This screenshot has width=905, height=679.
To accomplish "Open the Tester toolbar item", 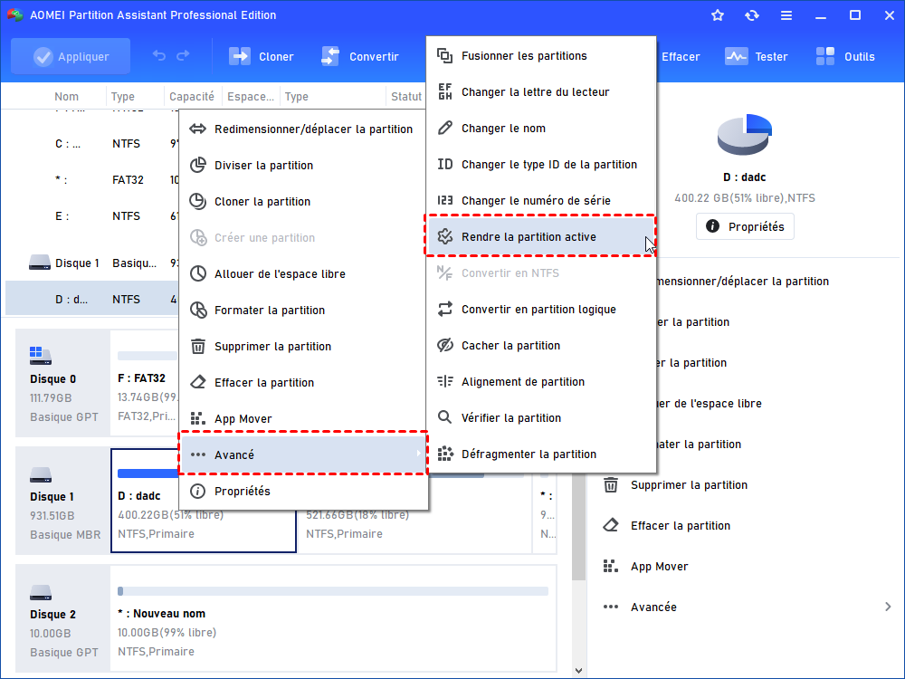I will tap(756, 56).
